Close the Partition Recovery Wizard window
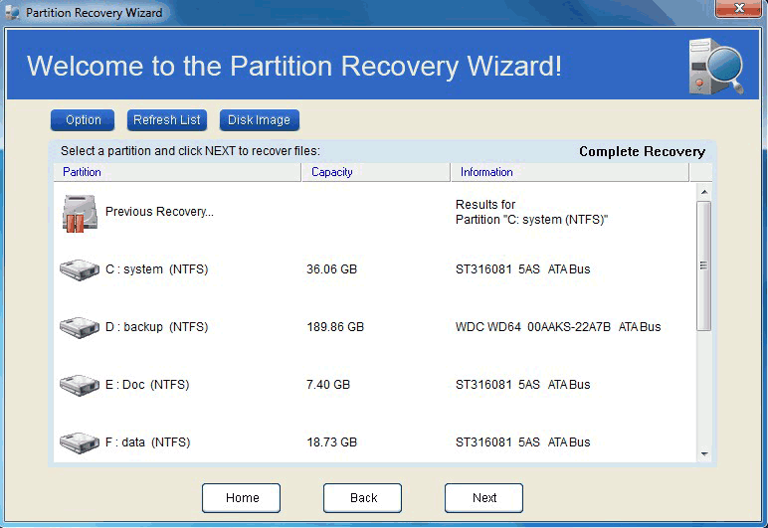The height and width of the screenshot is (528, 768). pyautogui.click(x=738, y=8)
